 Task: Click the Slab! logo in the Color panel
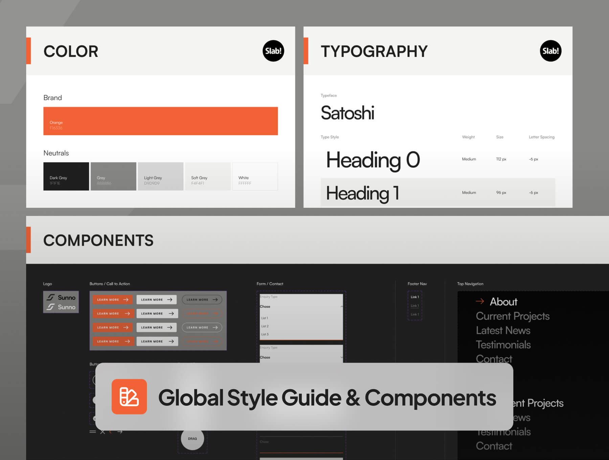click(x=273, y=51)
